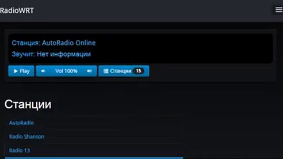The image size is (283, 159).
Task: Start playback with the Play button
Action: click(21, 71)
